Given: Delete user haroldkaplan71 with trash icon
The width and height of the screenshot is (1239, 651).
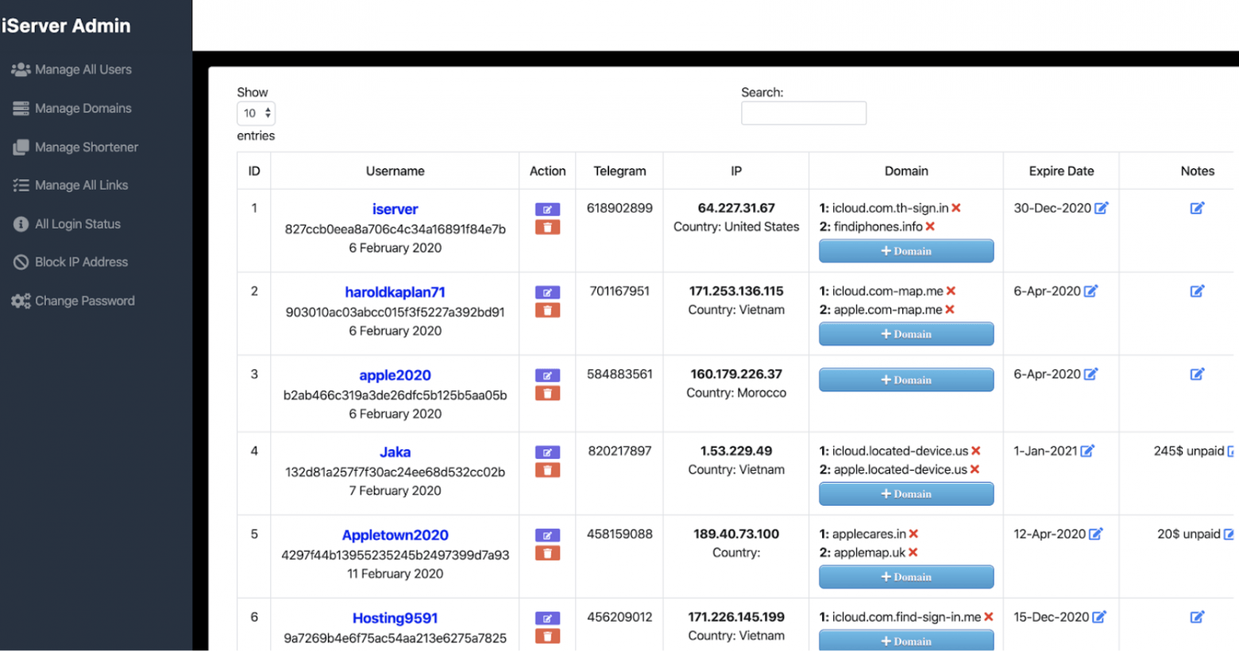Looking at the screenshot, I should (x=547, y=310).
